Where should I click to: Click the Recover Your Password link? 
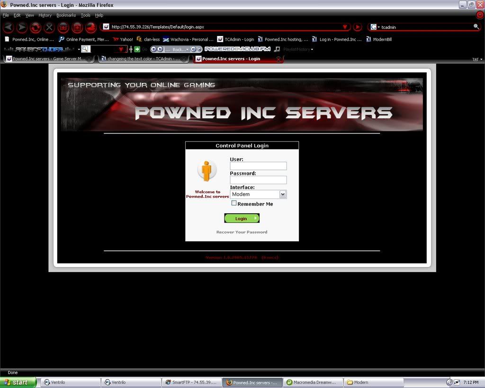(x=242, y=232)
